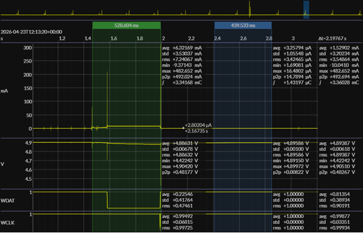Click the avg +3.25794 µA statistic
The height and width of the screenshot is (233, 363).
pyautogui.click(x=292, y=48)
